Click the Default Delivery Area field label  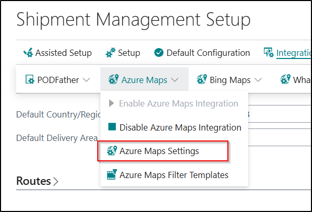click(57, 138)
